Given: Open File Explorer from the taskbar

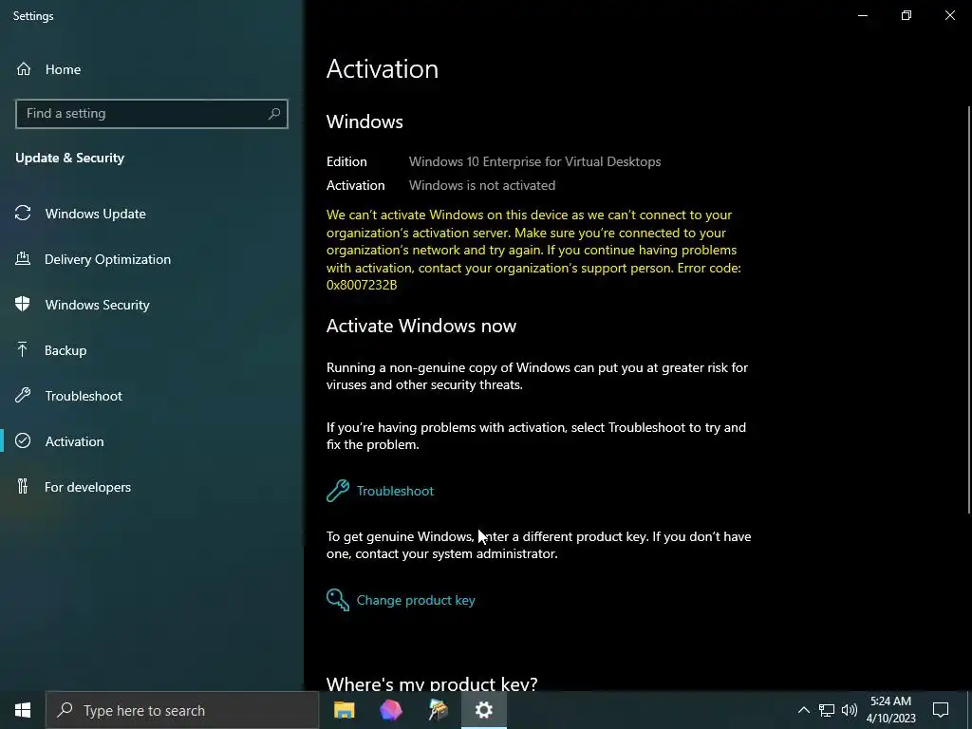Looking at the screenshot, I should click(344, 710).
